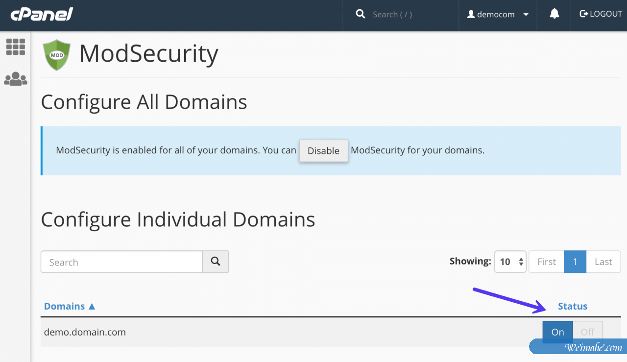Click the magnifier icon in top bar
This screenshot has width=627, height=362.
361,14
